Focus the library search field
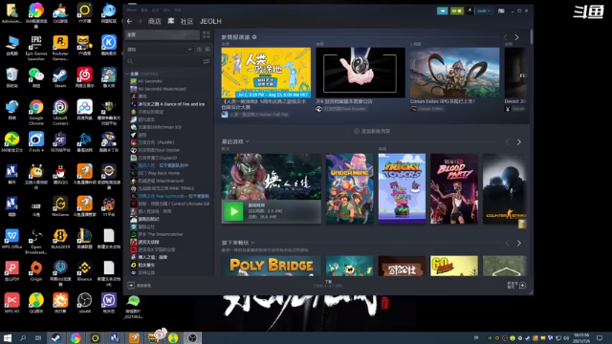The width and height of the screenshot is (612, 344). coord(164,61)
